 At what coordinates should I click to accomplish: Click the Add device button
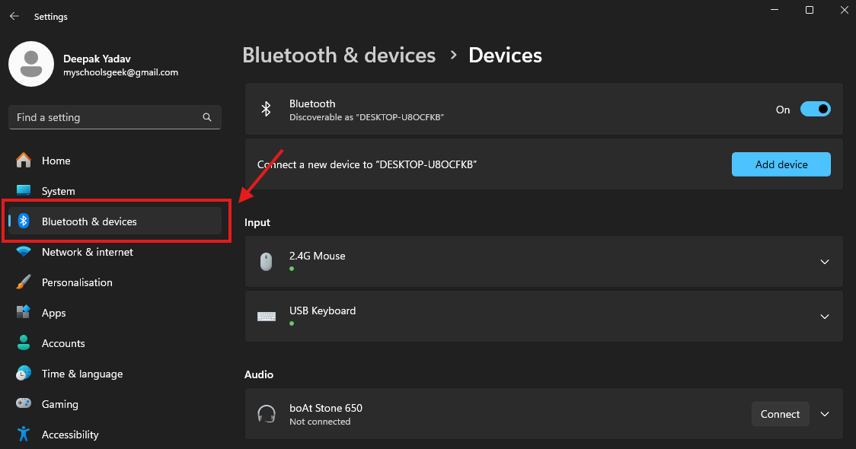[781, 164]
